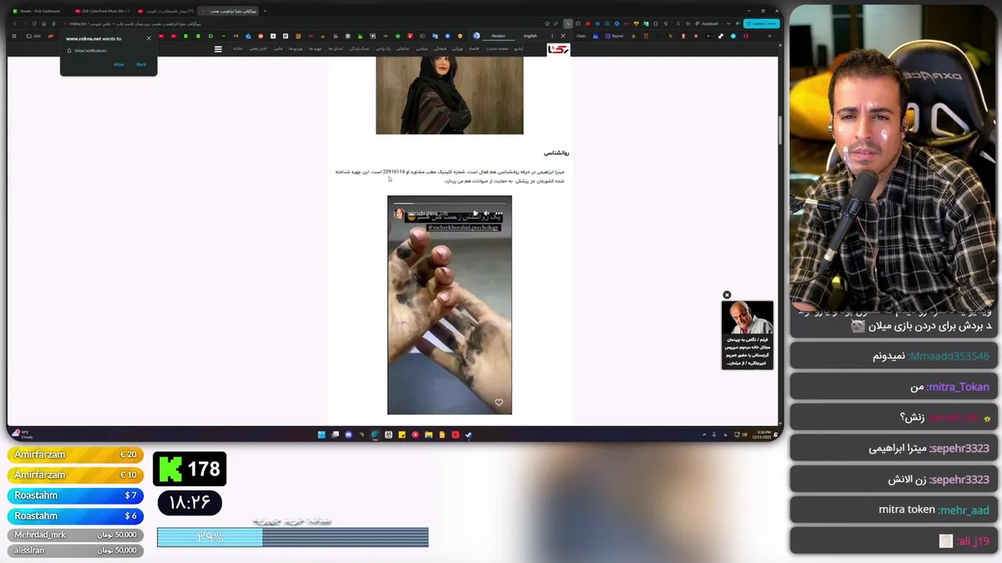Click the Mehrdad_mrk 50,000 donation entry
The width and height of the screenshot is (1002, 563).
click(75, 535)
